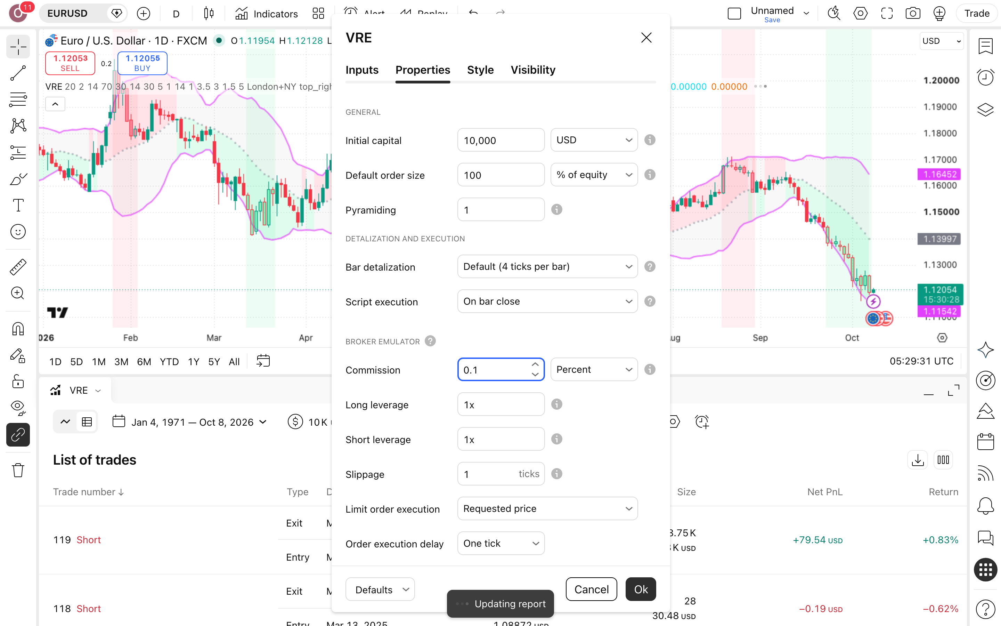Switch to the Inputs tab

[362, 70]
